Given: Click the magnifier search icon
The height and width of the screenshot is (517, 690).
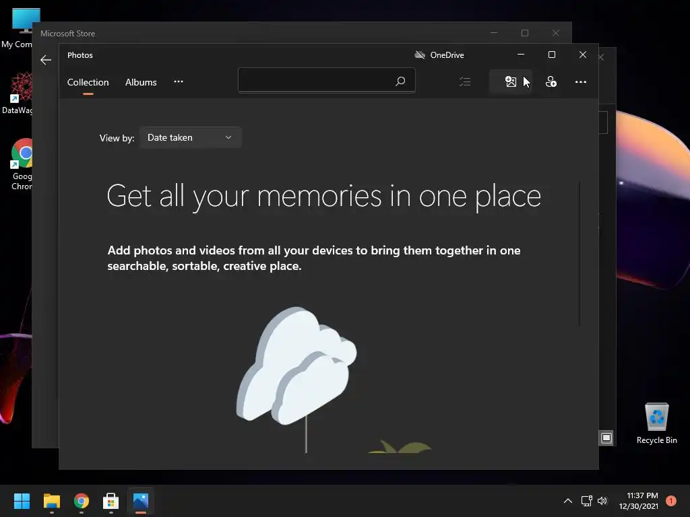Looking at the screenshot, I should [x=400, y=81].
